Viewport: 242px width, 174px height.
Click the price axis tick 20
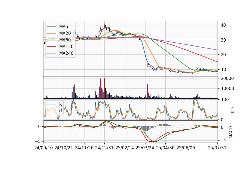point(223,55)
